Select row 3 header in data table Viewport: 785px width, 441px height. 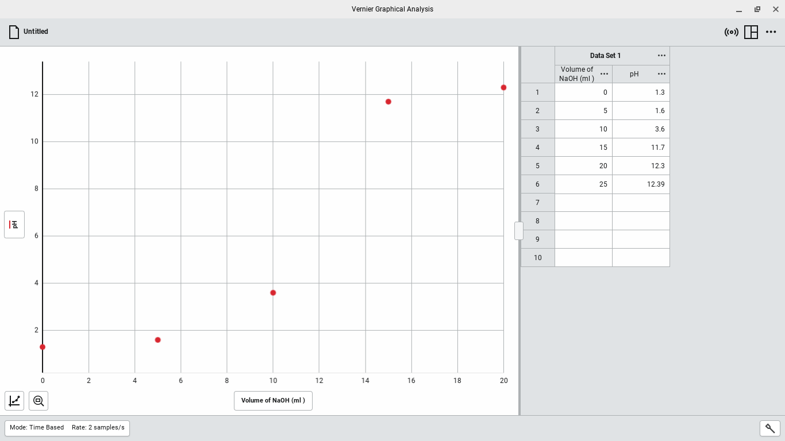(x=537, y=129)
